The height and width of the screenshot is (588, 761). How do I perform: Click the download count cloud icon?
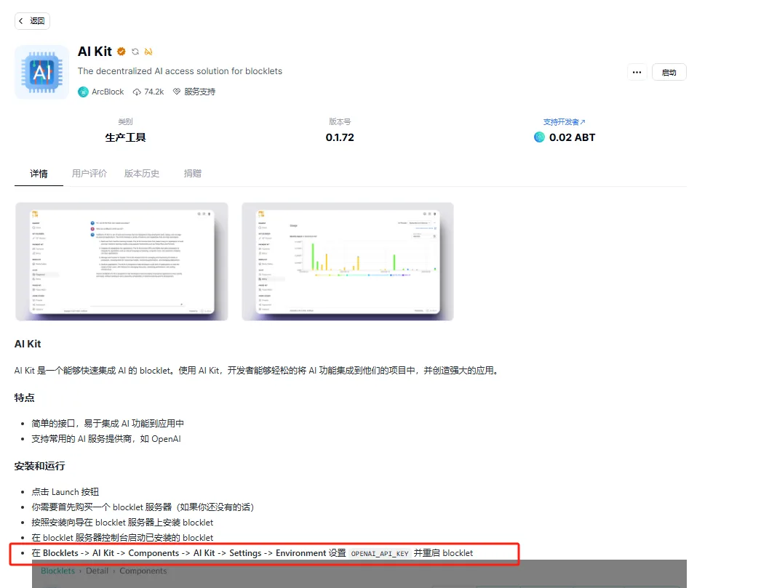coord(137,92)
